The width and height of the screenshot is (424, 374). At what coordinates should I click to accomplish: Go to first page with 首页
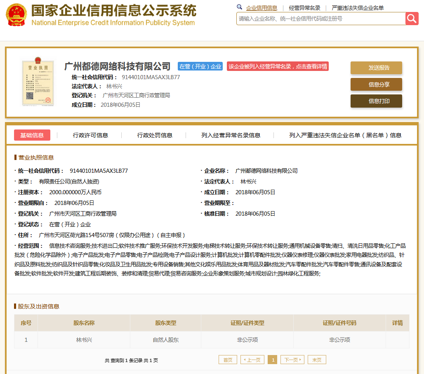click(228, 360)
